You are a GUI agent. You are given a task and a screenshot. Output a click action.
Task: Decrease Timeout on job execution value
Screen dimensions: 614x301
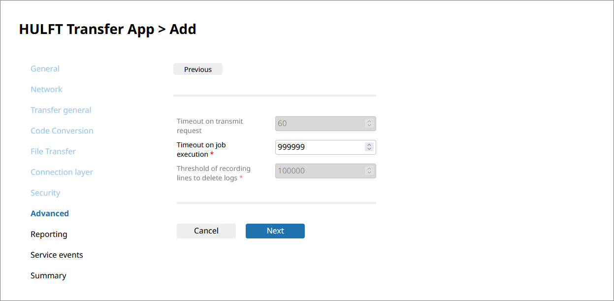pyautogui.click(x=369, y=149)
